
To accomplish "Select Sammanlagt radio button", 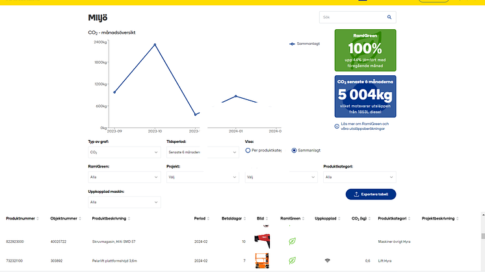I will click(x=294, y=151).
